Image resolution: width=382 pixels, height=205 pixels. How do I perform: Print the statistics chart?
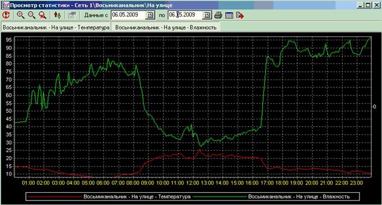[219, 15]
